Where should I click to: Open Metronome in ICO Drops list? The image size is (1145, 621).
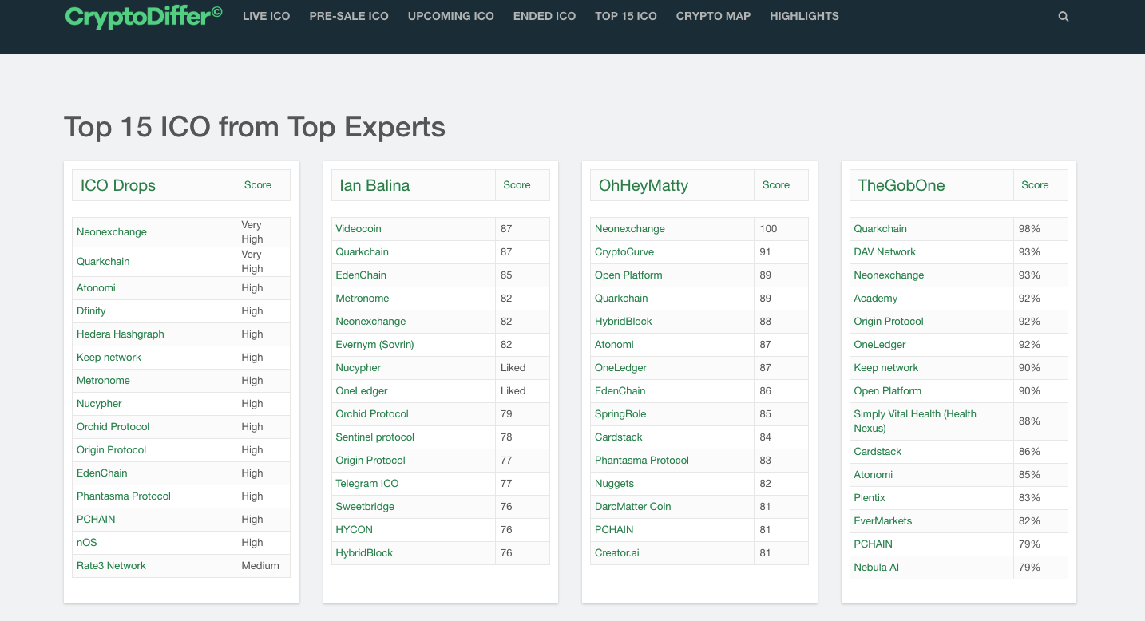point(103,381)
